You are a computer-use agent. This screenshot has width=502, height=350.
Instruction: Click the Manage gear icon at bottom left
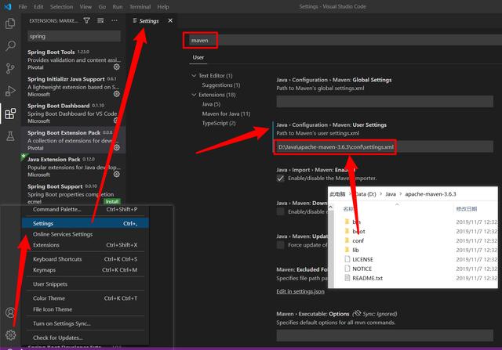point(10,335)
